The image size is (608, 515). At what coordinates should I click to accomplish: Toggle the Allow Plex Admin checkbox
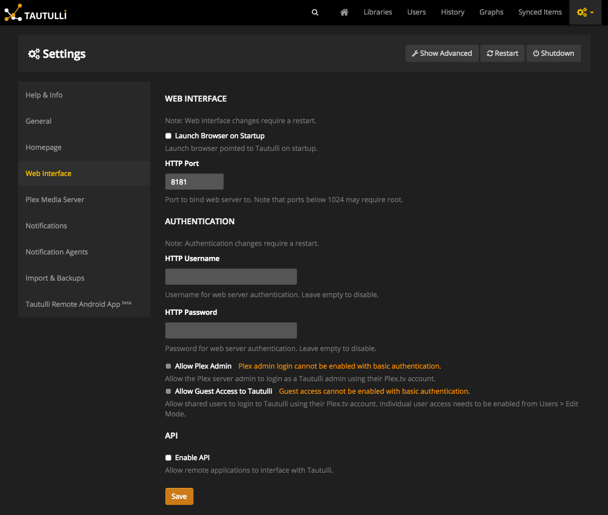pyautogui.click(x=168, y=366)
